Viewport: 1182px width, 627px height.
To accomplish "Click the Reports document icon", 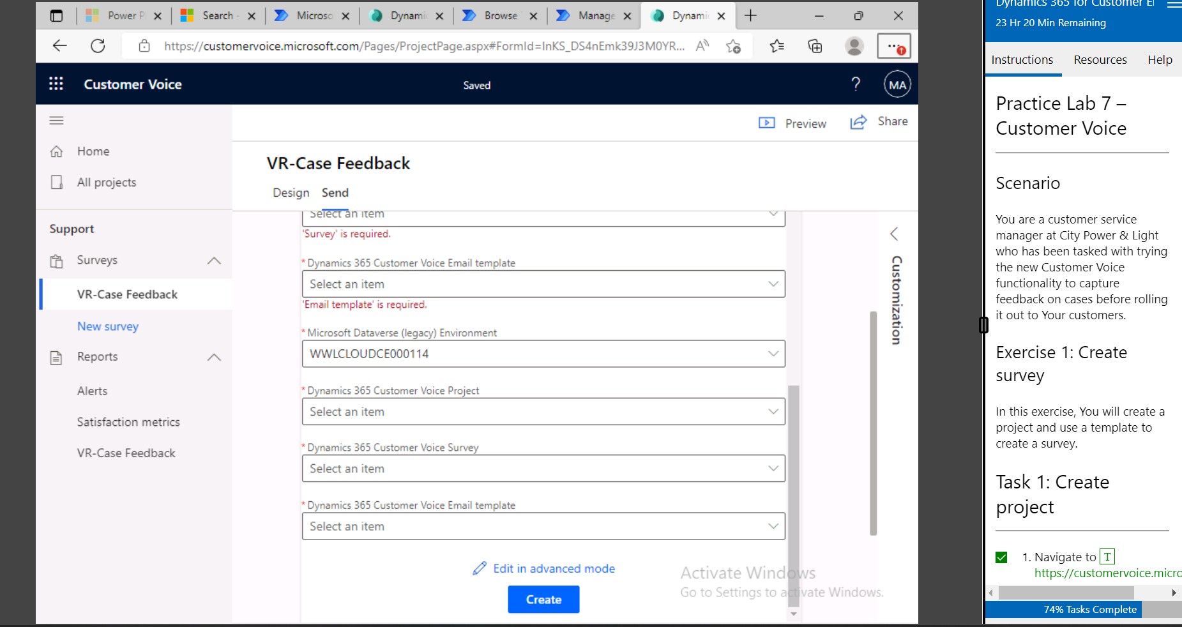I will tap(56, 356).
